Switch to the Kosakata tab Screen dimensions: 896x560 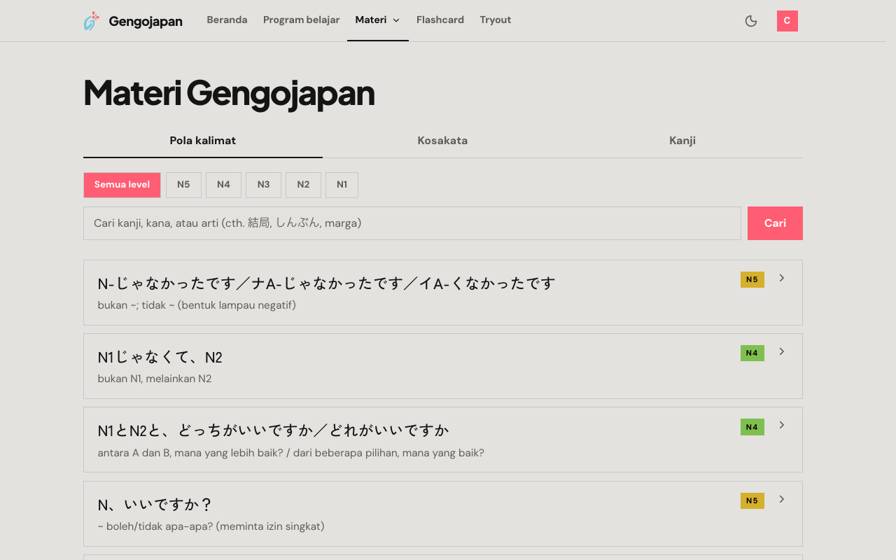[x=442, y=141]
